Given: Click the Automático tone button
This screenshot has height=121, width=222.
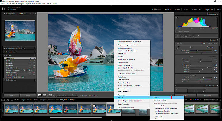Looking at the screenshot, I should (212, 56).
